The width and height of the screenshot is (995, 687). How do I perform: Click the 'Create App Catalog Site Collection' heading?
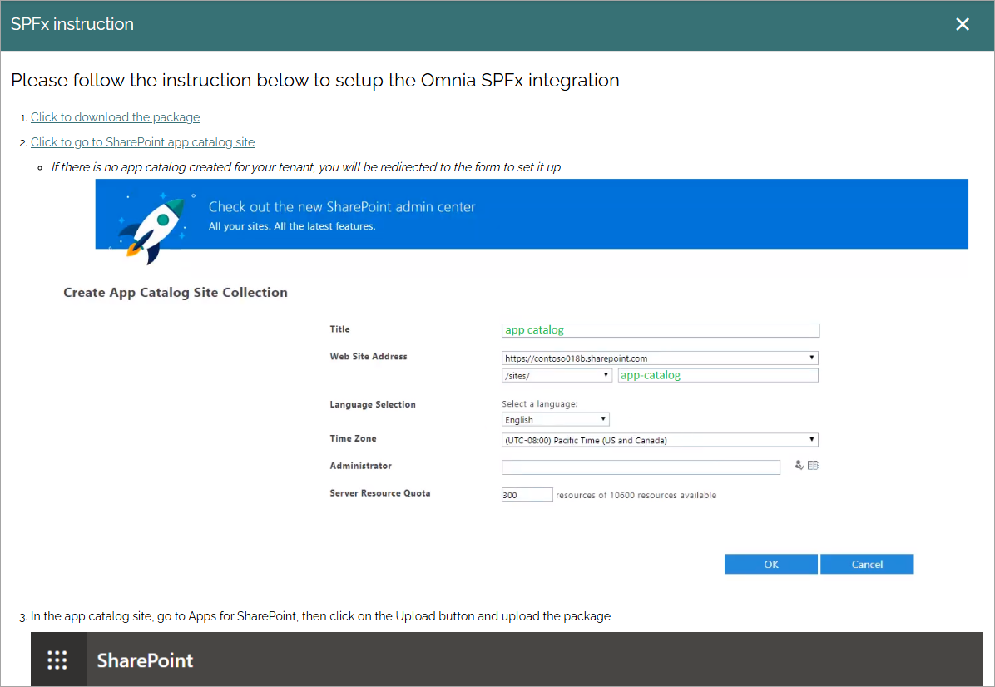coord(176,293)
